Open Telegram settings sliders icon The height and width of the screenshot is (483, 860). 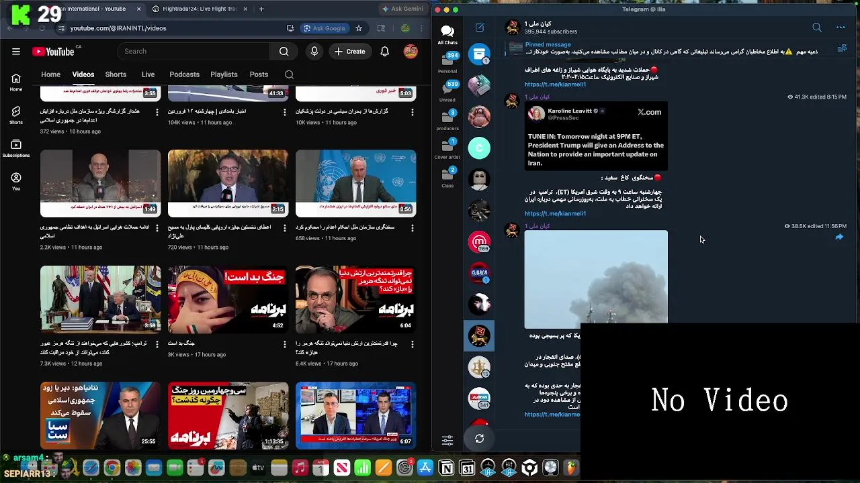(x=447, y=441)
